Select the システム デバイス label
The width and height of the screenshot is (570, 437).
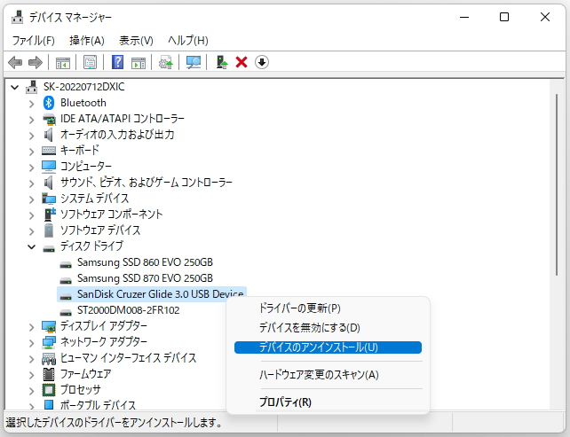(94, 199)
